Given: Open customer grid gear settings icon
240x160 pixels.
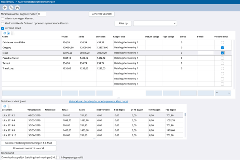Looking at the screenshot, I should 5,33.
